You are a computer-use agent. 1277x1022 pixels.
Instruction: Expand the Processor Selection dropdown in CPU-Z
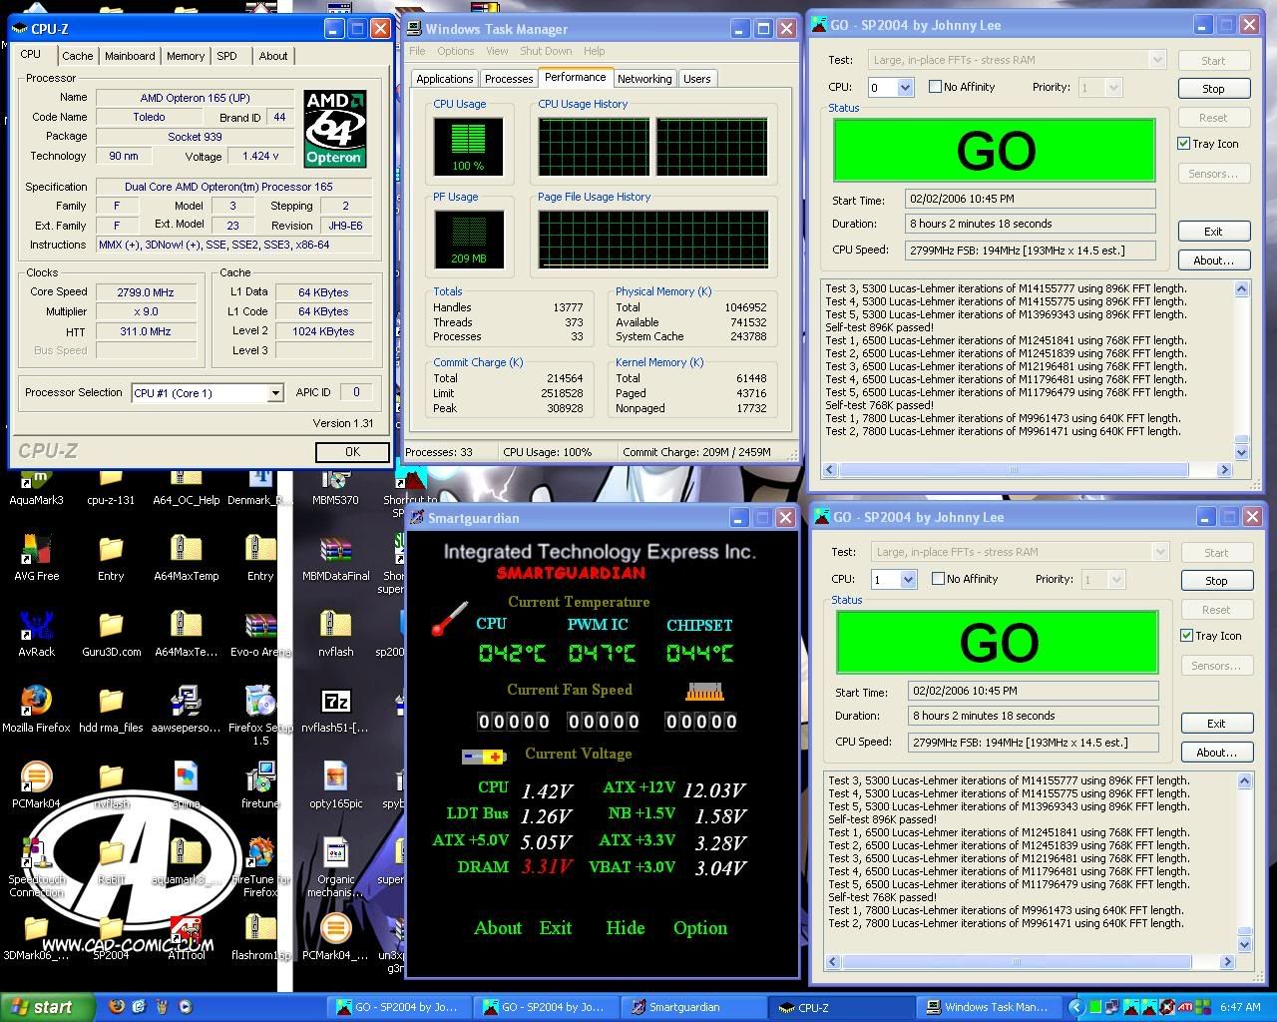[275, 393]
